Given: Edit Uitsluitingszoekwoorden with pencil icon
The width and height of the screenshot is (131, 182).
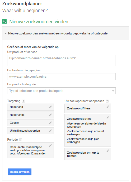Looking at the screenshot, I should (50, 131).
